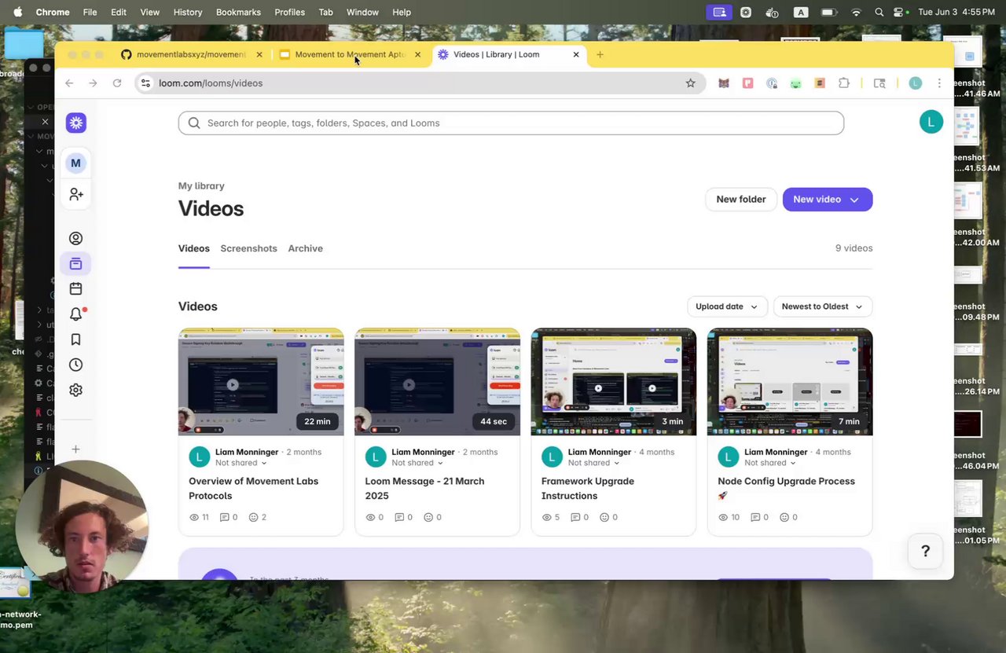Close the Videos | Library | Loom tab
The image size is (1006, 653).
576,54
